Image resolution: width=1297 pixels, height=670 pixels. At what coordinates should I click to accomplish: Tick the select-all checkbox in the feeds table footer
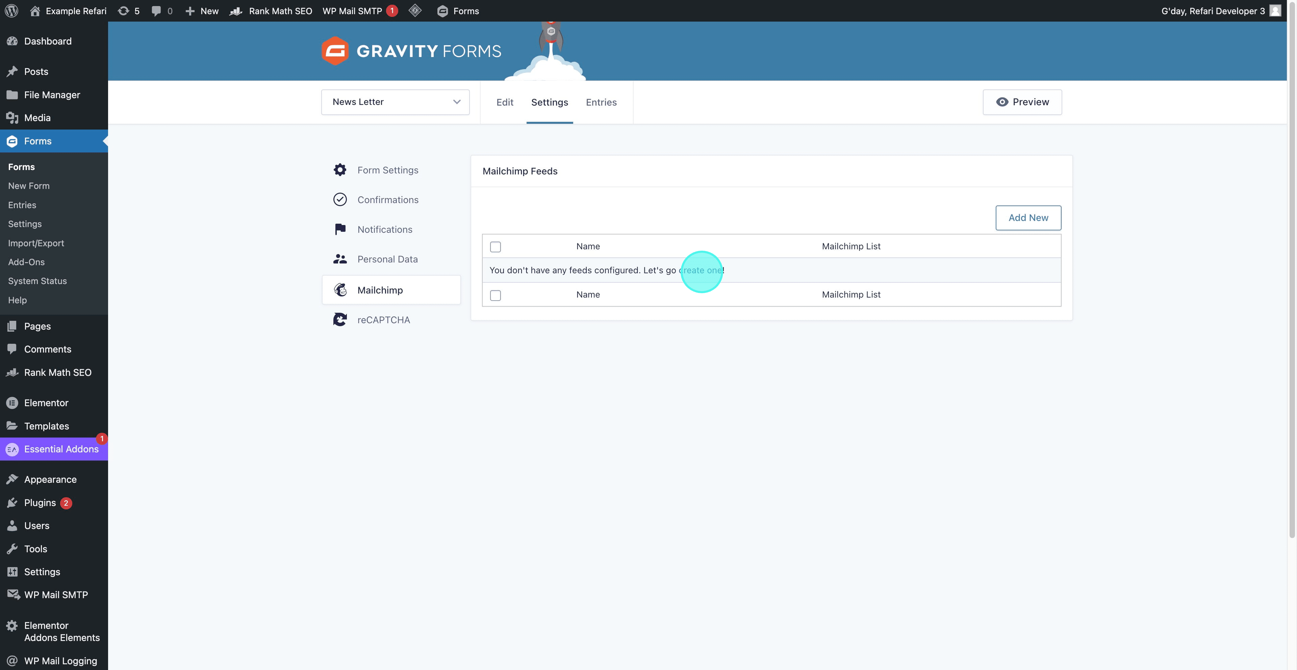click(x=495, y=295)
